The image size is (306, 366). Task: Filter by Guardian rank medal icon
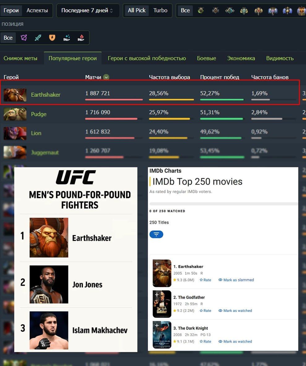(216, 11)
